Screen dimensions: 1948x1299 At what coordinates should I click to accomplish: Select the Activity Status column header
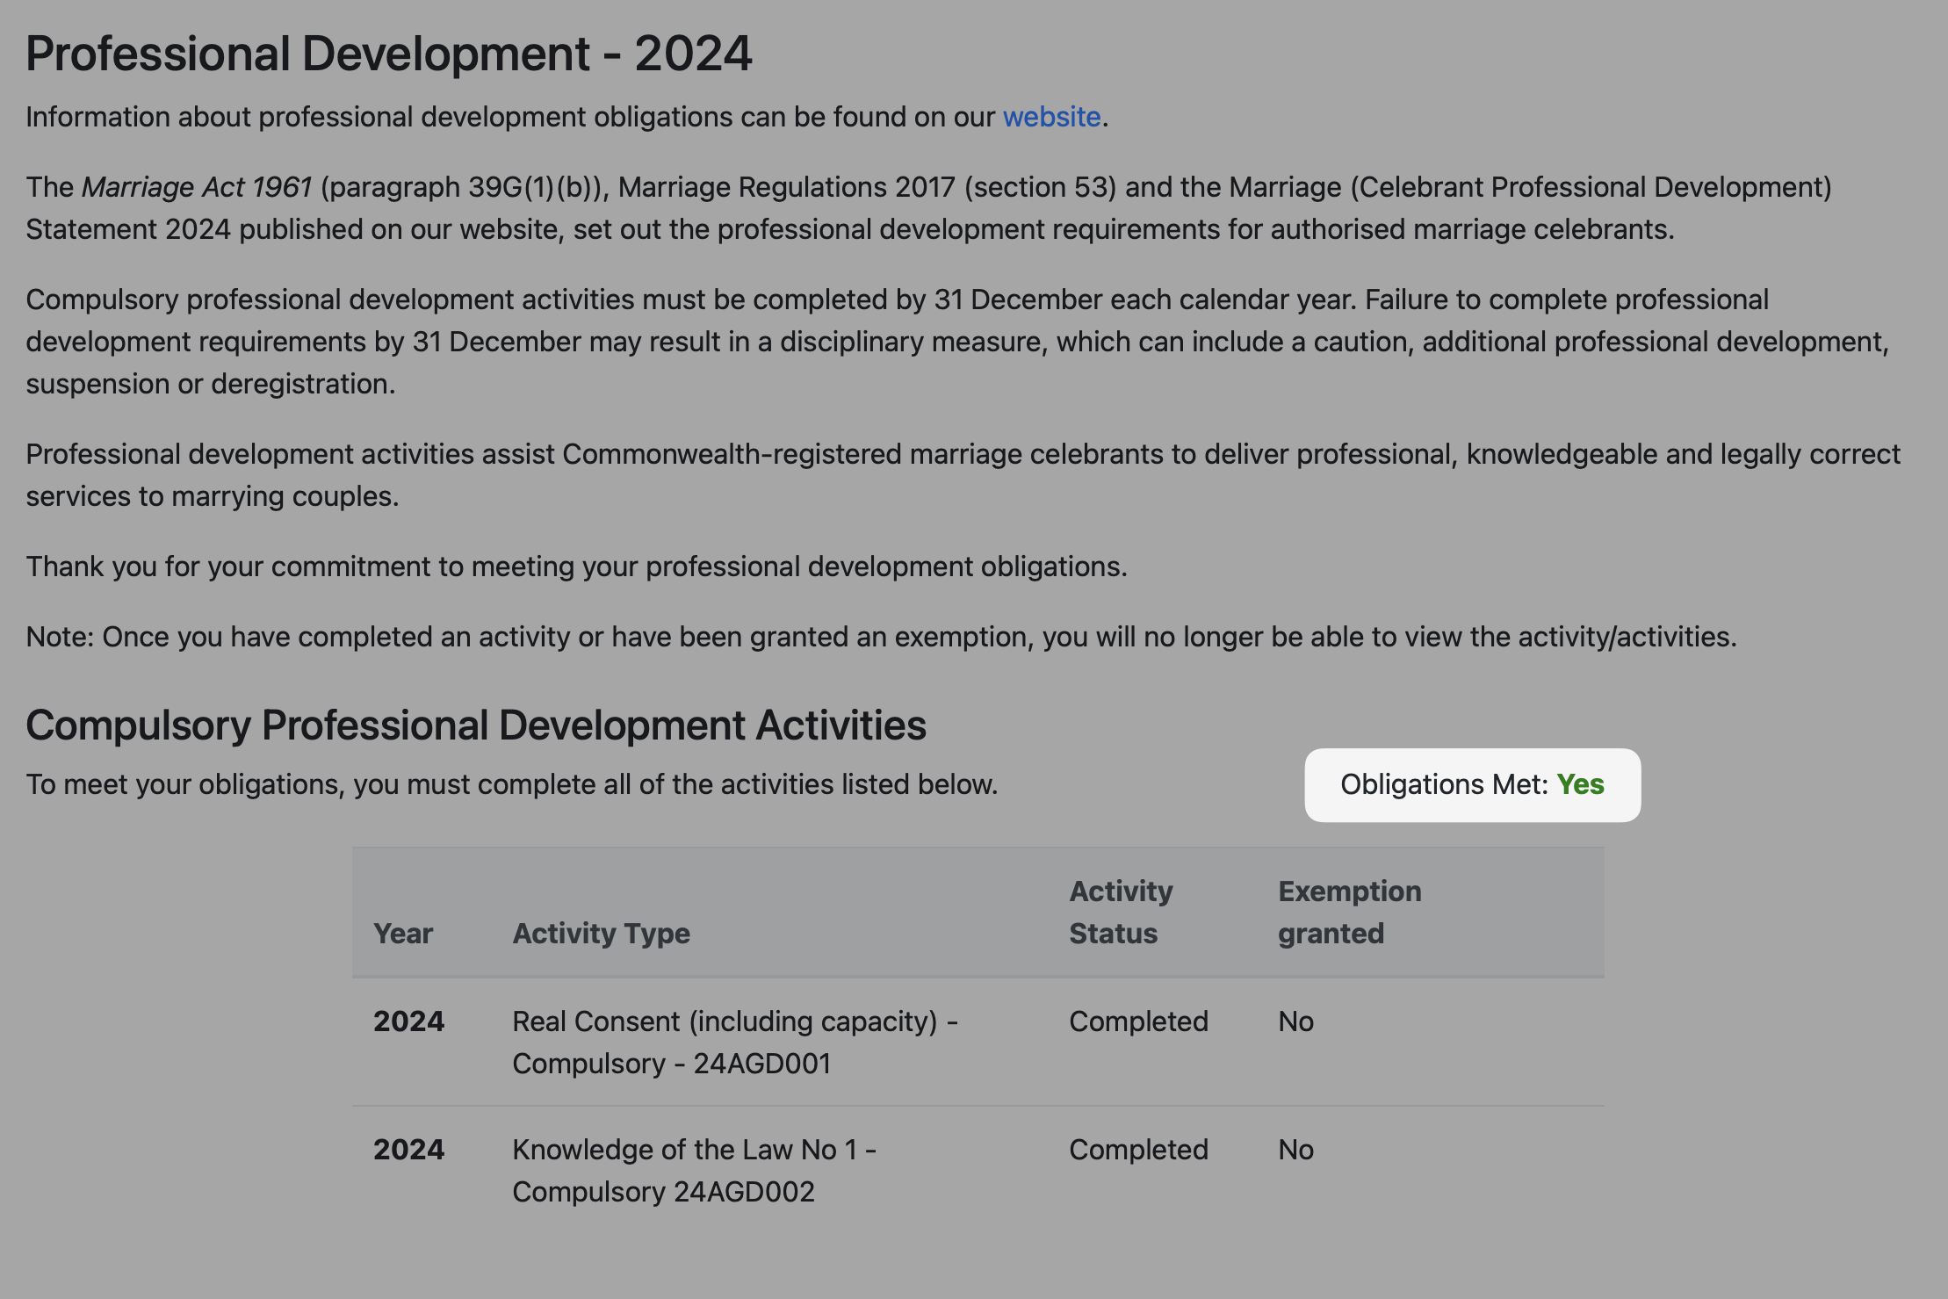(x=1121, y=912)
